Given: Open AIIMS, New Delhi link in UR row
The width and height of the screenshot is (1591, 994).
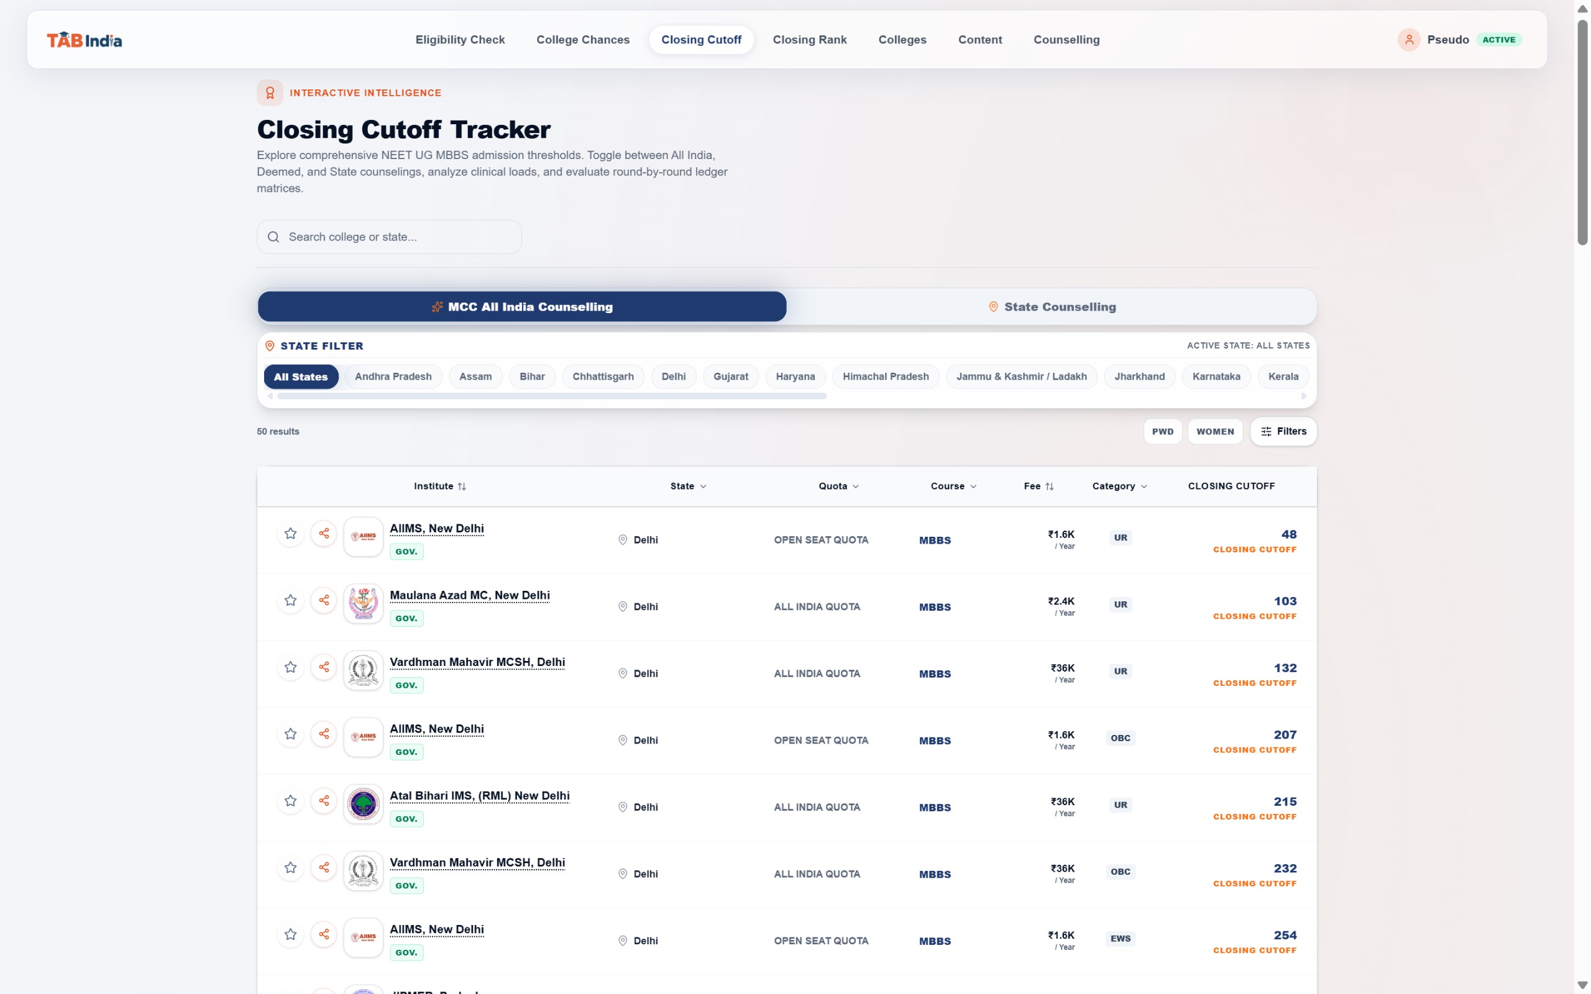Looking at the screenshot, I should 436,529.
